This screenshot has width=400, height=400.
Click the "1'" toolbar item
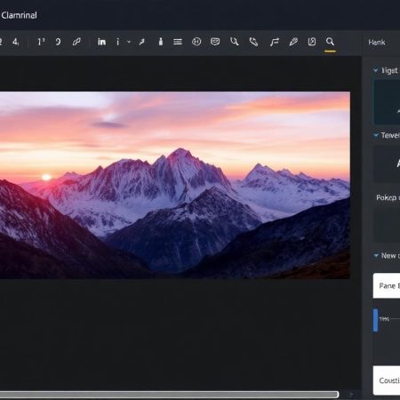tap(41, 42)
